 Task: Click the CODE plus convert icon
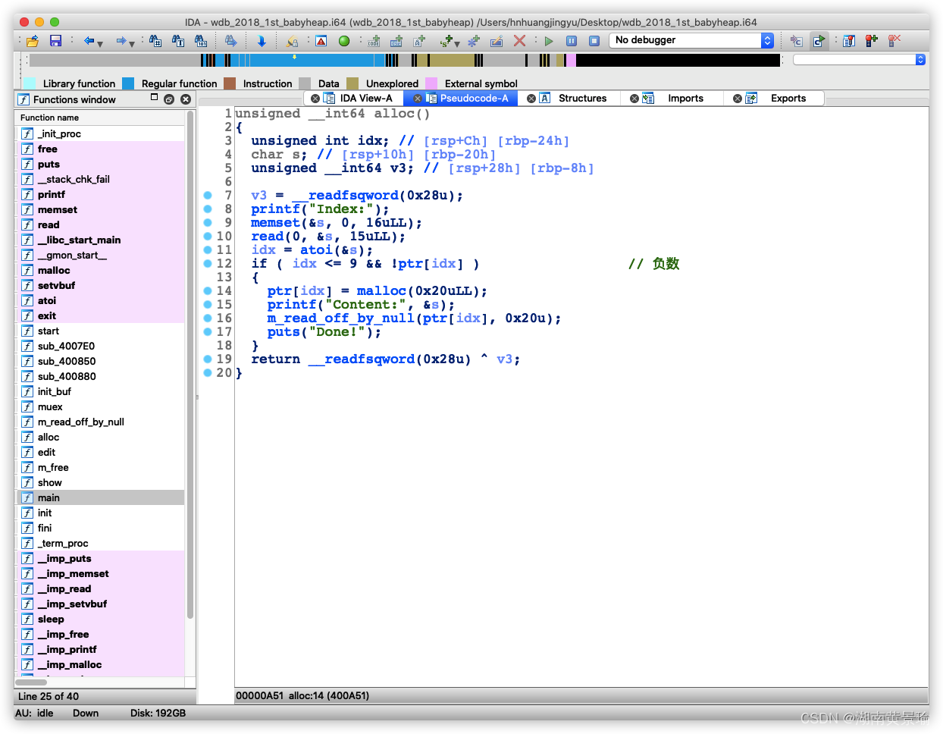pyautogui.click(x=374, y=41)
